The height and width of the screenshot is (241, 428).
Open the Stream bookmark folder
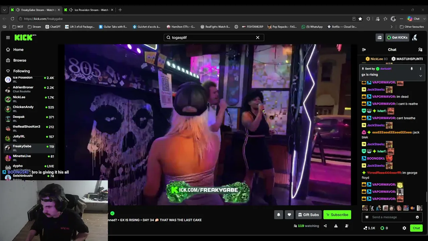[x=34, y=27]
